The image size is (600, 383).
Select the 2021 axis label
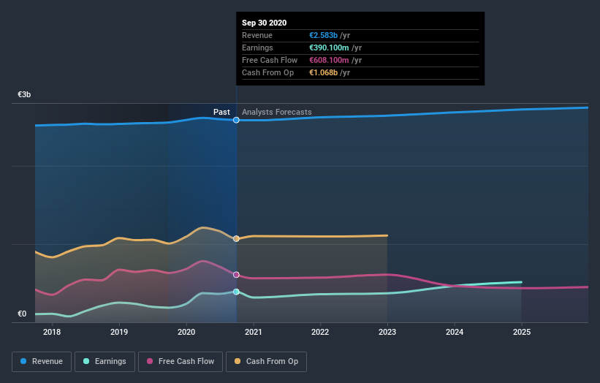coord(254,332)
